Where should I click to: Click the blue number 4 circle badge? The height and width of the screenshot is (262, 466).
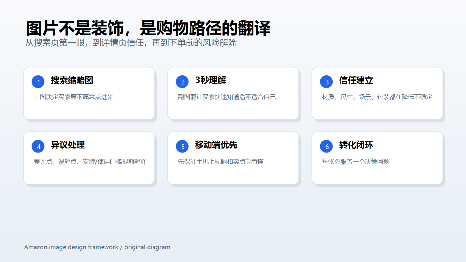pyautogui.click(x=38, y=146)
